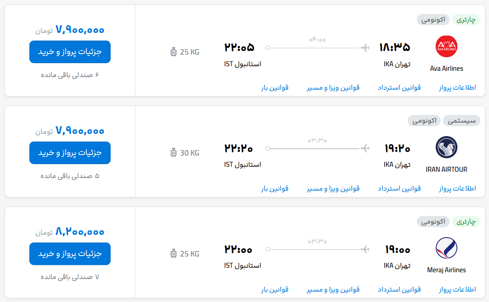Screen dimensions: 489x302
Task: Click the سیستمی tag on Iran Airtour flight
Action: coord(461,121)
